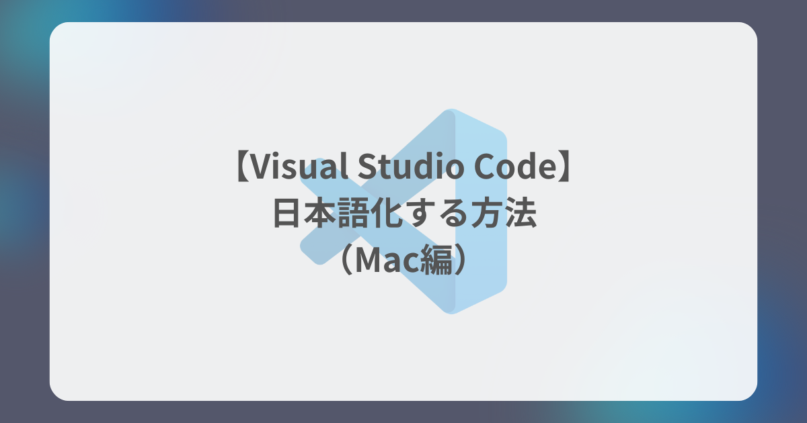This screenshot has width=807, height=423.
Task: Click the closing 】 bracket in the title
Action: tap(566, 169)
